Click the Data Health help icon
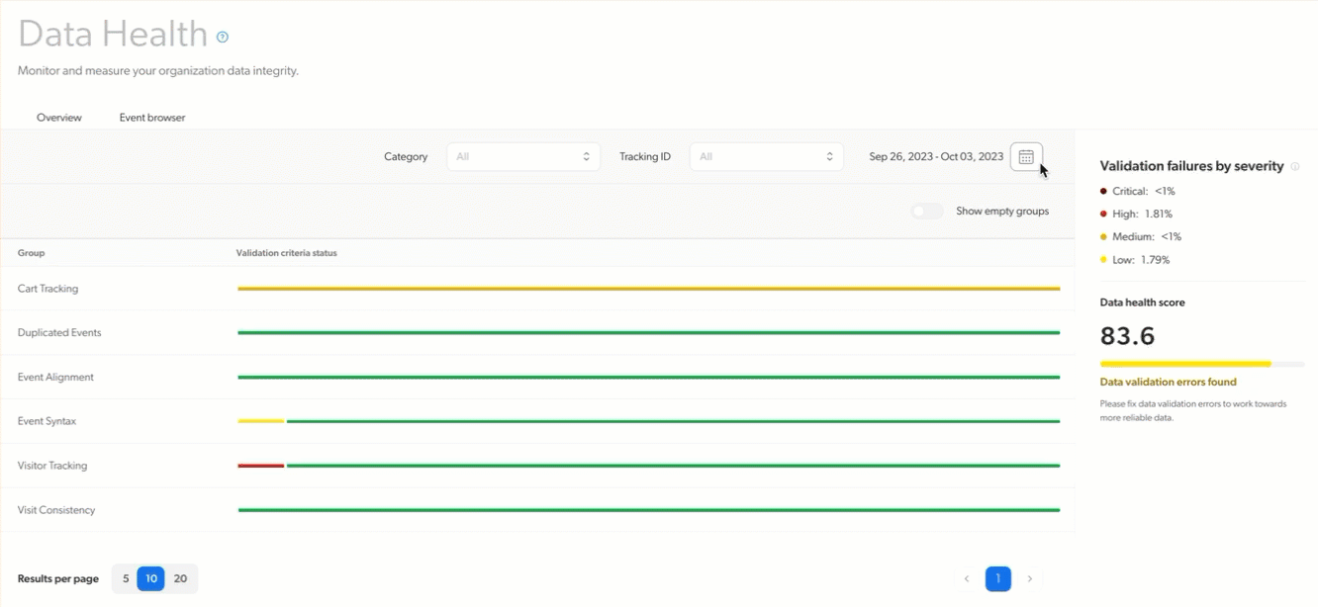Image resolution: width=1318 pixels, height=607 pixels. pyautogui.click(x=222, y=36)
